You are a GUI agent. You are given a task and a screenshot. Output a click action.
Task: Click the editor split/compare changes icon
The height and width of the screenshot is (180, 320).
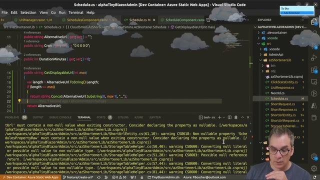[208, 20]
